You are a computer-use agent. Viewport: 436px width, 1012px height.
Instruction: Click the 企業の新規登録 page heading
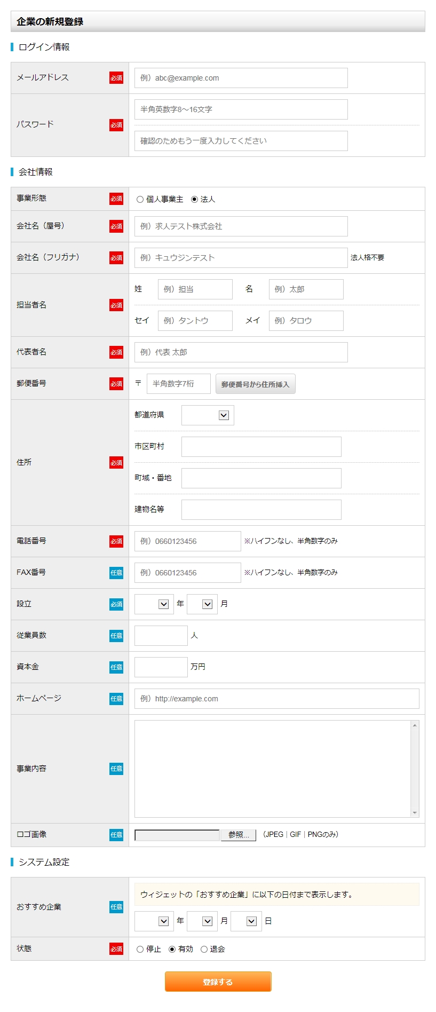(50, 22)
